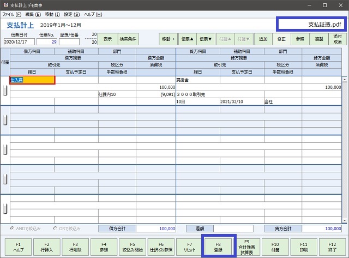Click the 当社 fee burden cell
This screenshot has width=349, height=258.
[x=283, y=102]
